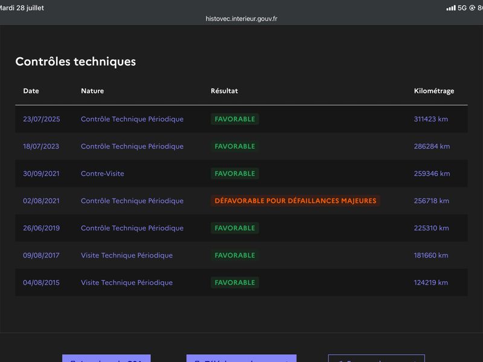Click Contrôle Technique Périodique in the 18/07/2023 row
The width and height of the screenshot is (483, 362).
coord(132,146)
